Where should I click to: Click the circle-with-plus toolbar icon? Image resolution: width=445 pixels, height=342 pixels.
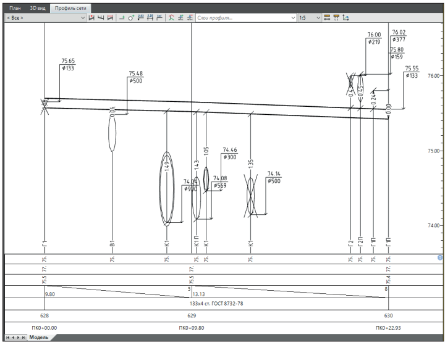132,19
